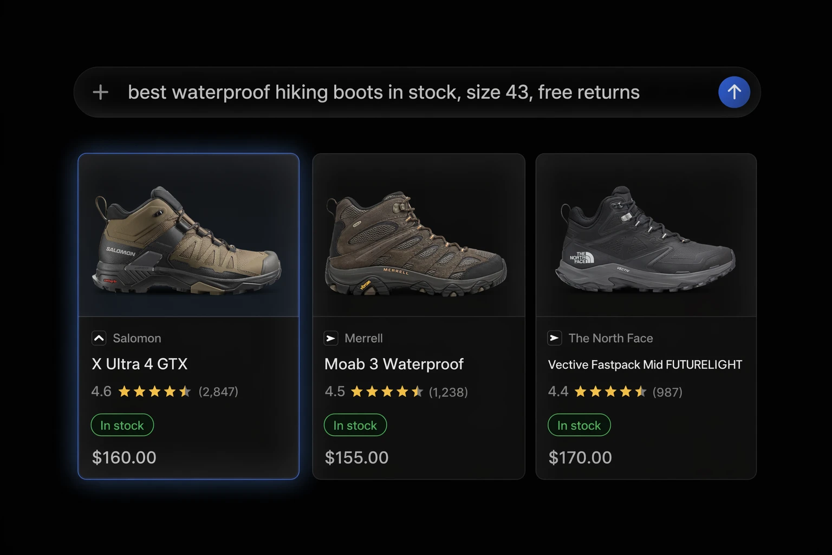Click In stock badge on Salomon card
832x555 pixels.
coord(122,425)
